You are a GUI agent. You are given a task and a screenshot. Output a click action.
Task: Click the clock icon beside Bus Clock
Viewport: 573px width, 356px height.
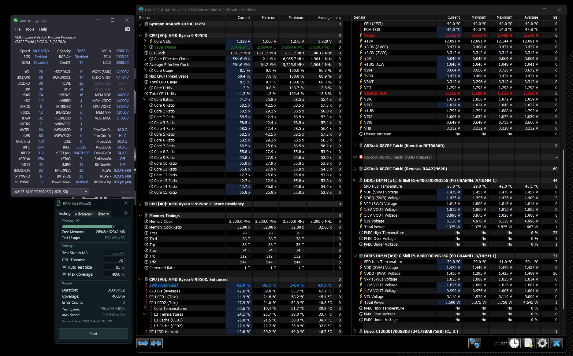[146, 53]
